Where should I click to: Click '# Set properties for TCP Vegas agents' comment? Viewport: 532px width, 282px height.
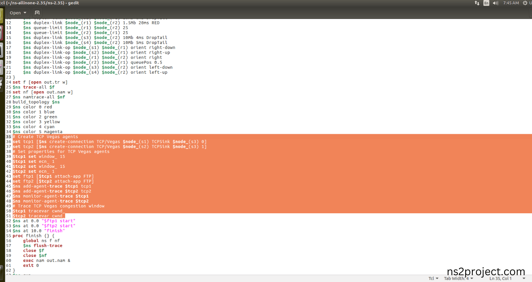coord(61,152)
